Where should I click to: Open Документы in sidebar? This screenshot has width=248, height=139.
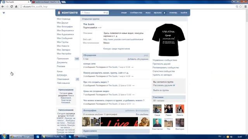[62, 63]
